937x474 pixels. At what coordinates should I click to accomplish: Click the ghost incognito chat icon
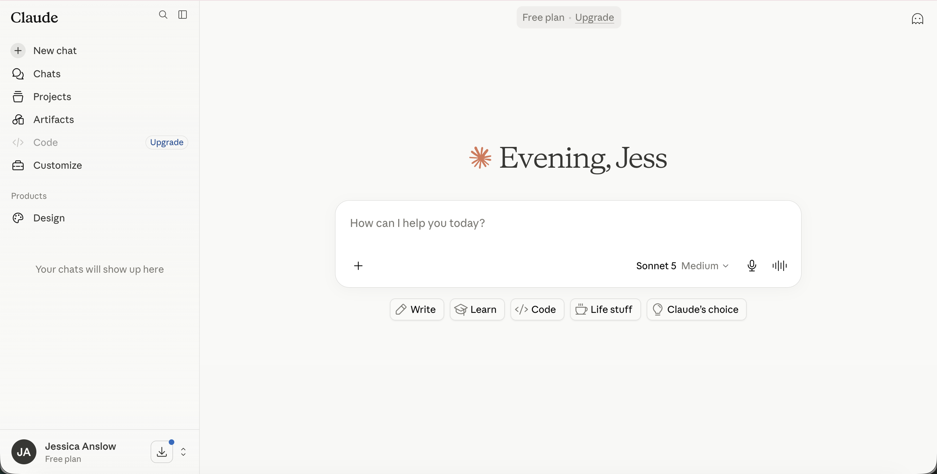tap(917, 19)
